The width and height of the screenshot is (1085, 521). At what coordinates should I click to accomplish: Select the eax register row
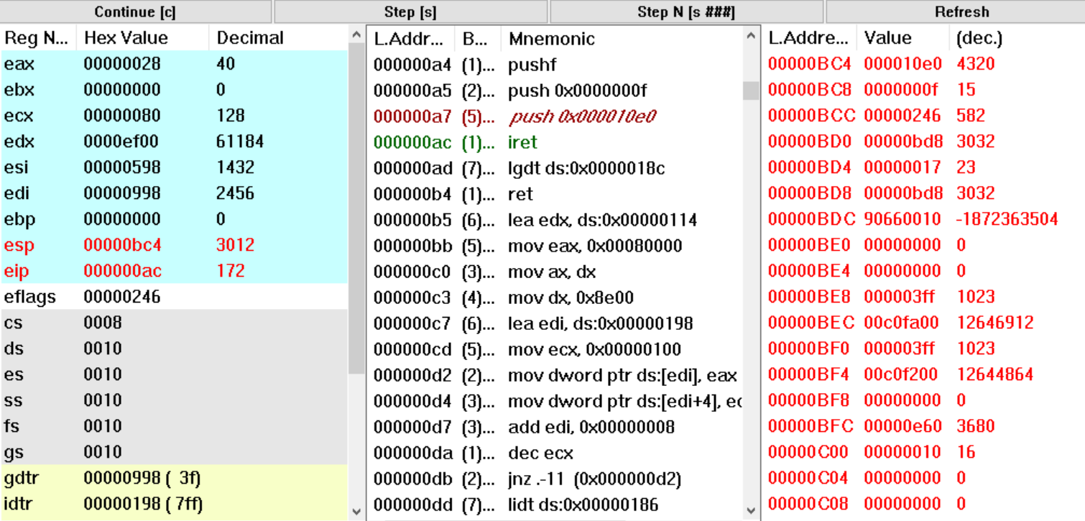pyautogui.click(x=174, y=64)
